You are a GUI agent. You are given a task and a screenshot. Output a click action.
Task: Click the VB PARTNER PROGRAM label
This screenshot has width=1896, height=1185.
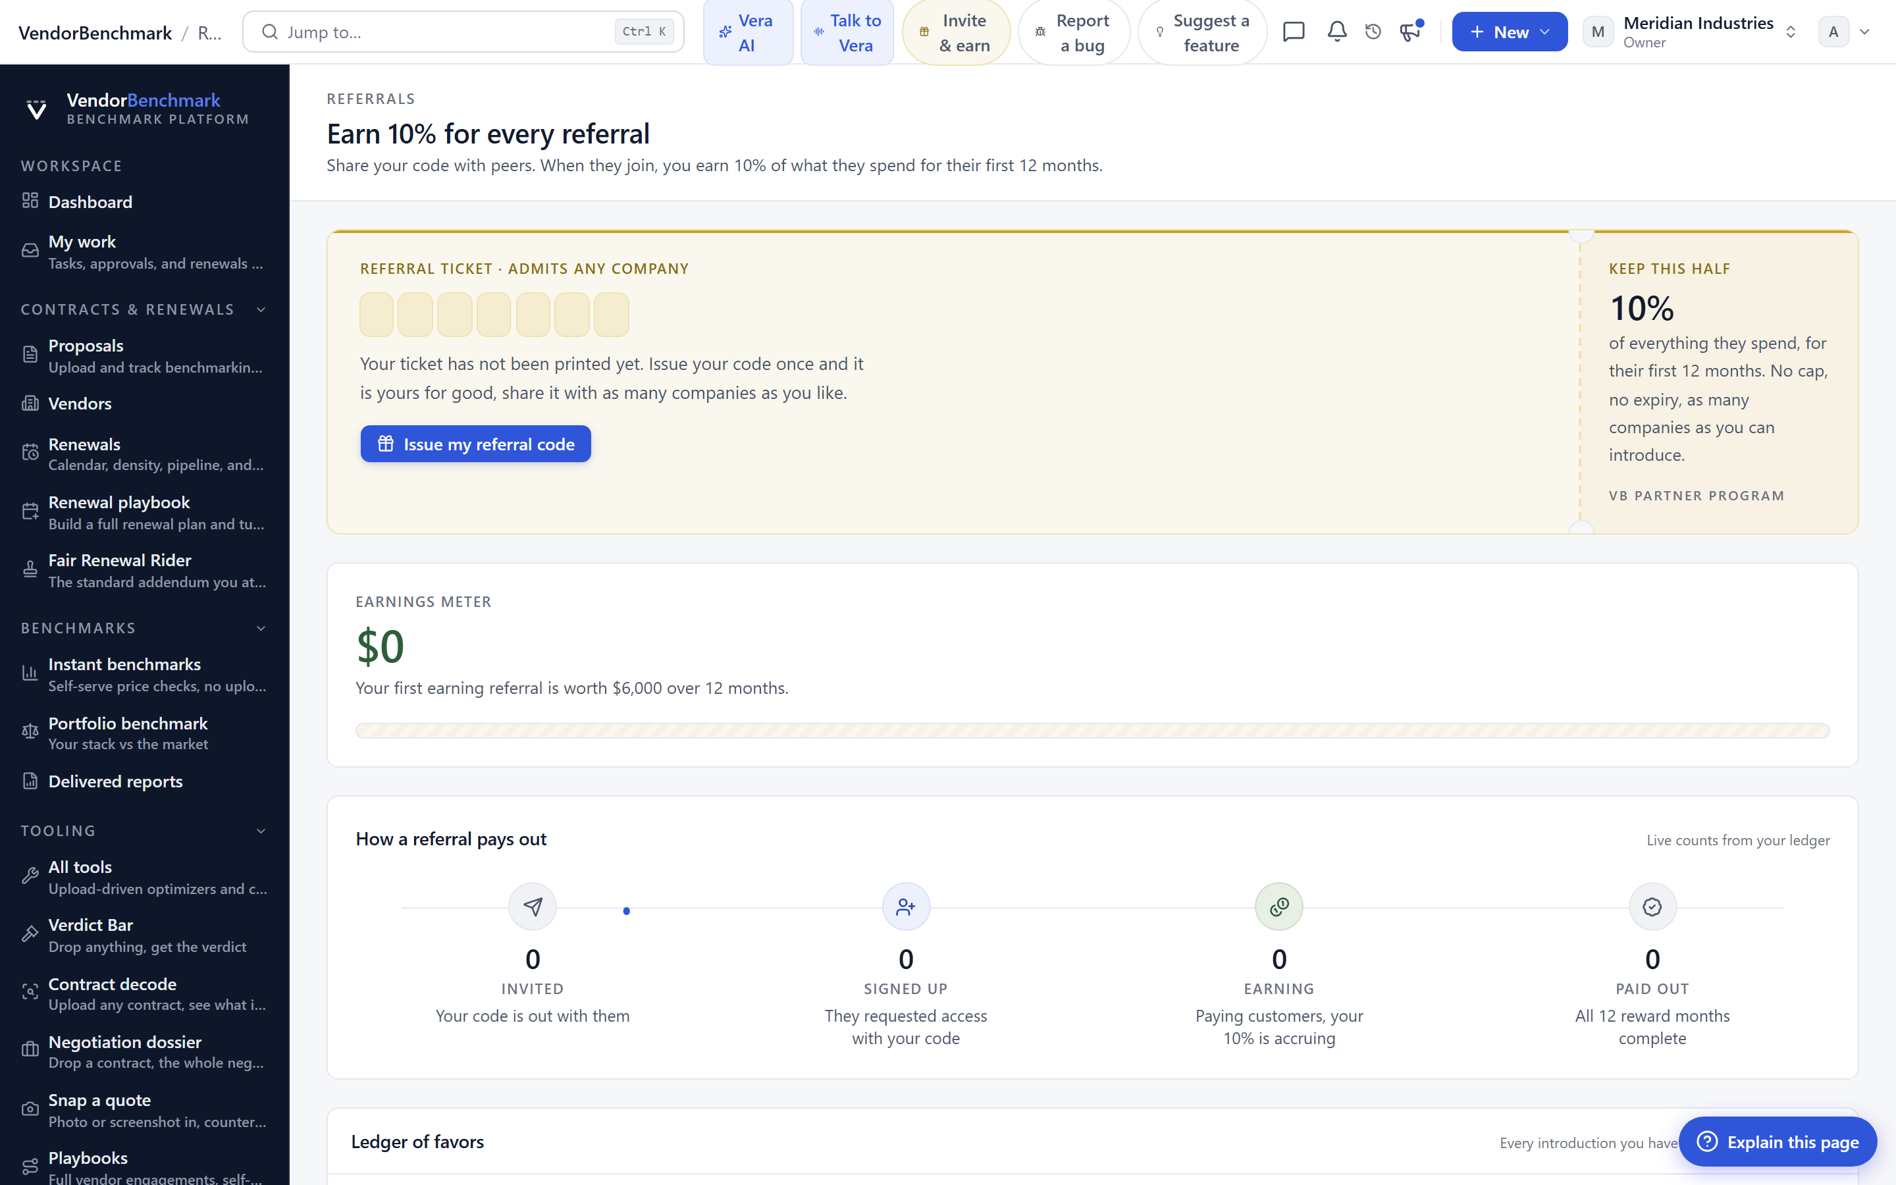tap(1697, 495)
